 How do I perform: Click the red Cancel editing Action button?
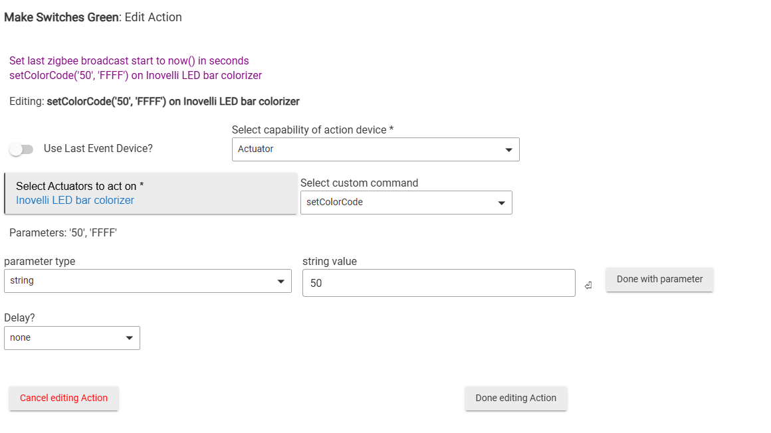pyautogui.click(x=64, y=398)
